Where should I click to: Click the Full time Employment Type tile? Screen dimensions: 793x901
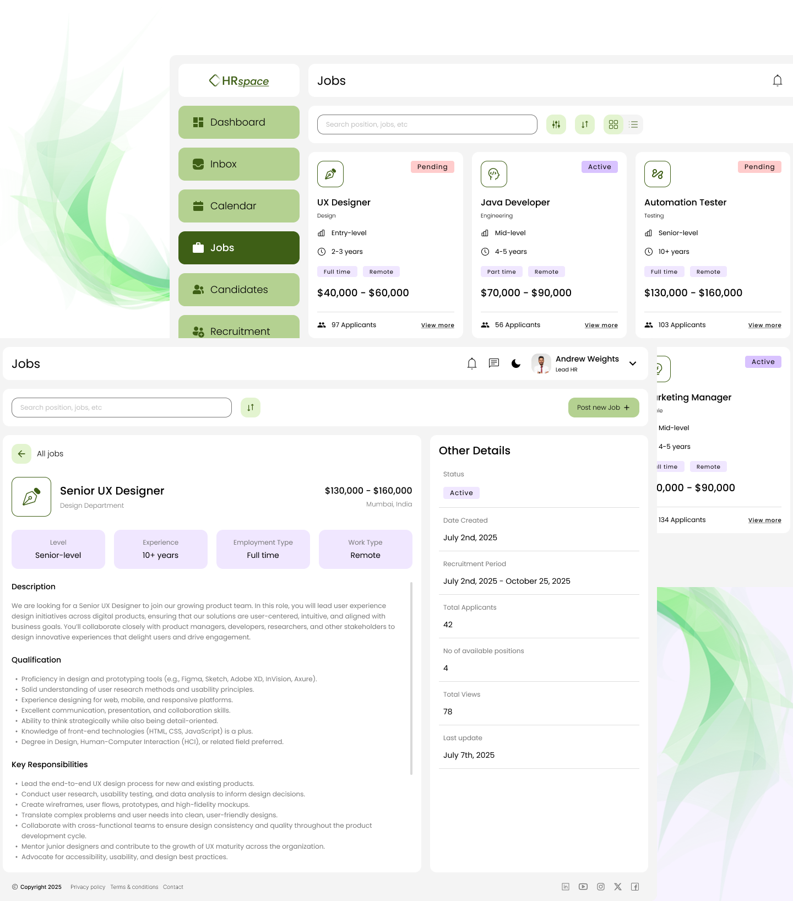click(263, 549)
